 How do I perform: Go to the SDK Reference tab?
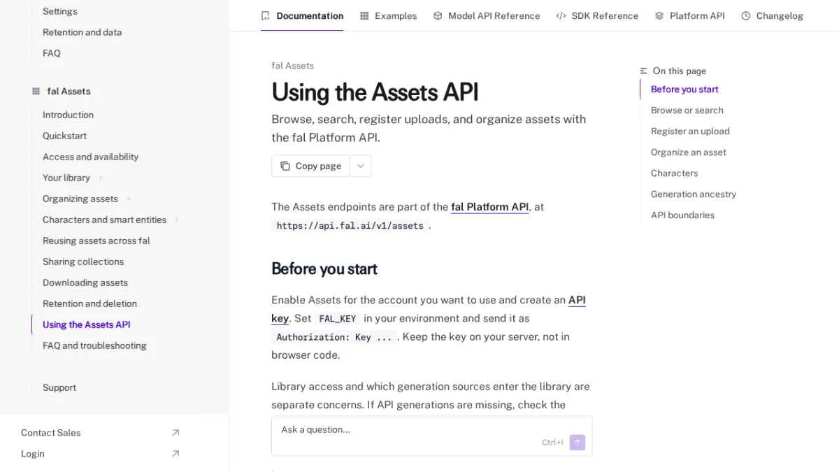tap(597, 15)
